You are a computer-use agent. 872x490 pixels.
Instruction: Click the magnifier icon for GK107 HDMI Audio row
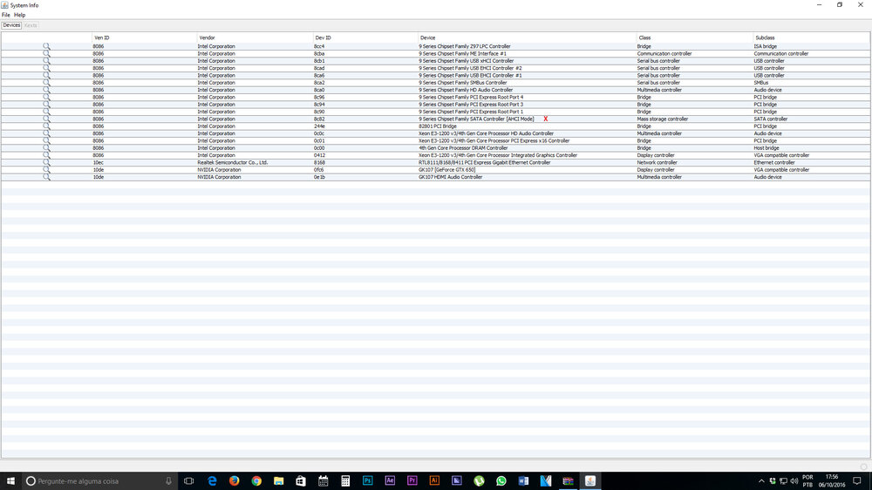click(46, 177)
